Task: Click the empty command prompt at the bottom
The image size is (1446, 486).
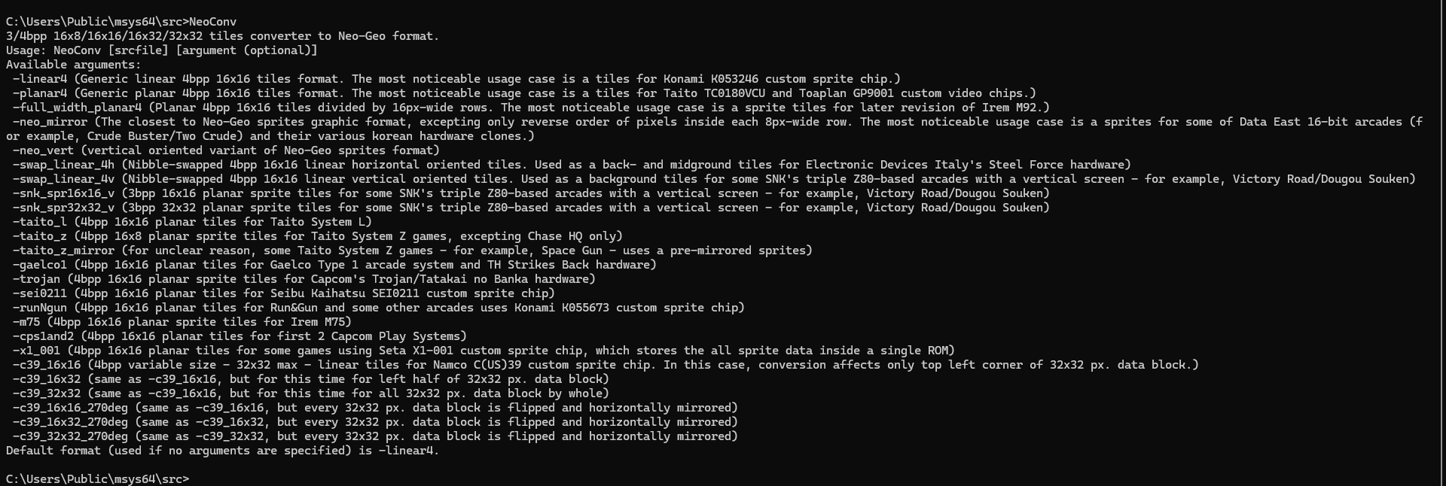Action: coord(98,478)
